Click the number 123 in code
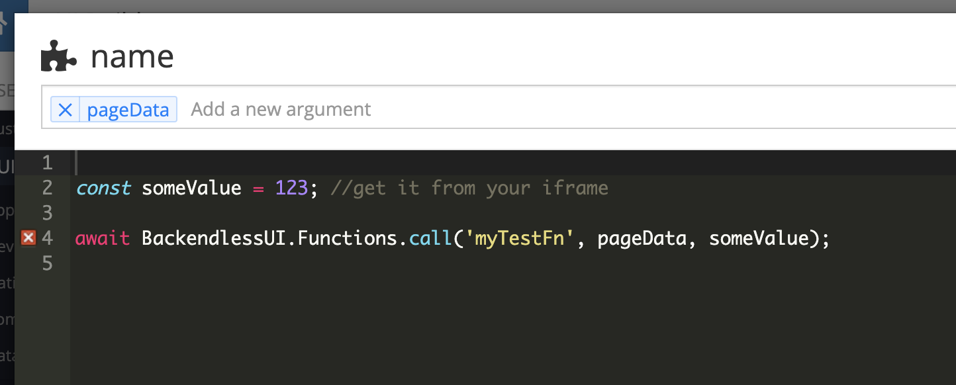This screenshot has width=956, height=385. [291, 188]
